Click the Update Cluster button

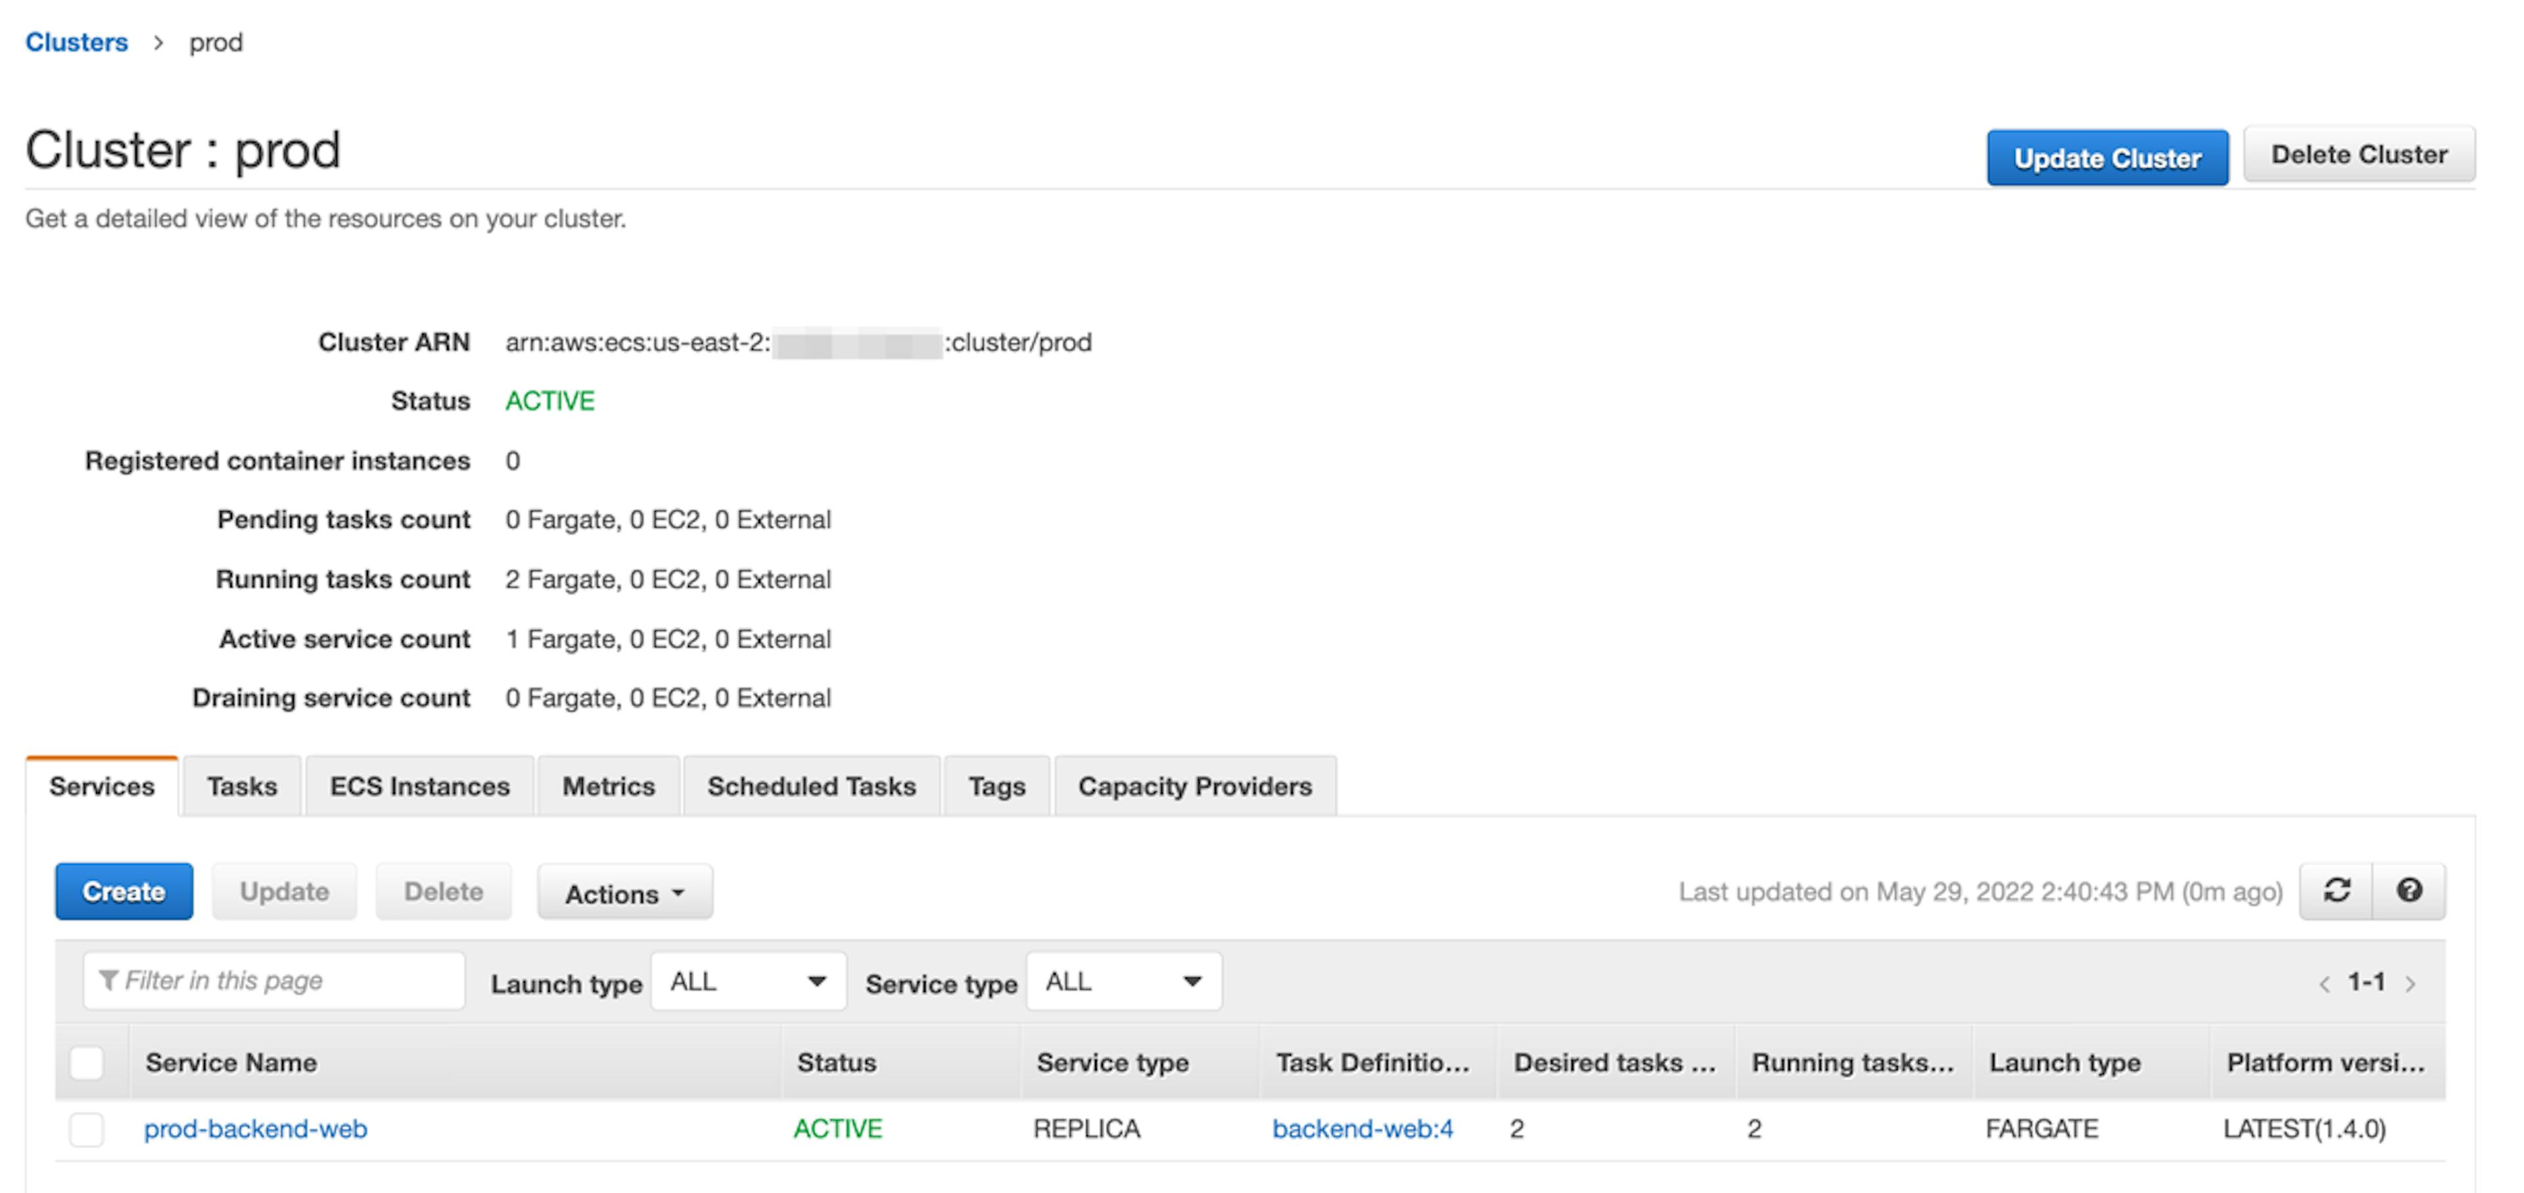coord(2107,156)
